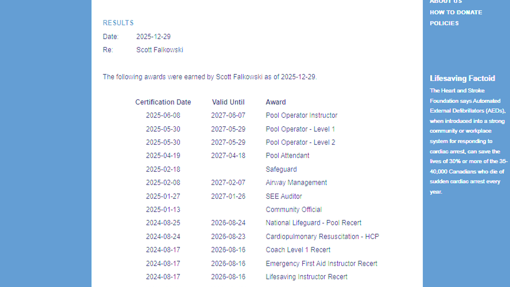Click Cardiopulmonary Resuscitation - HCP award
The width and height of the screenshot is (510, 287).
point(322,237)
